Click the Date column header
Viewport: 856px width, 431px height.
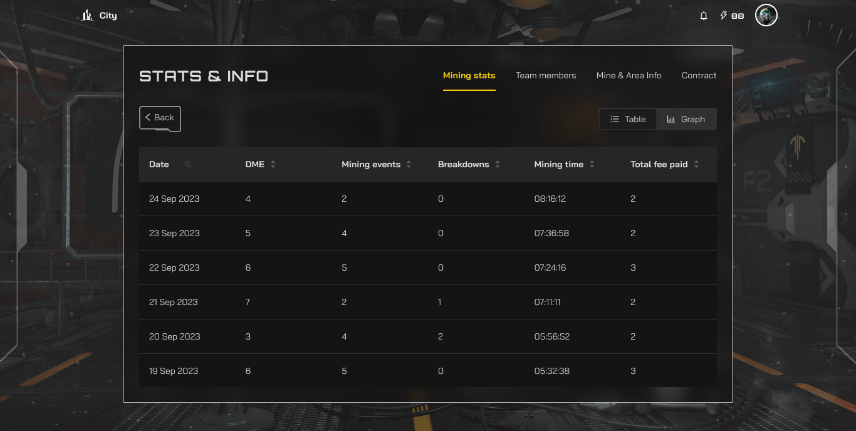coord(159,164)
